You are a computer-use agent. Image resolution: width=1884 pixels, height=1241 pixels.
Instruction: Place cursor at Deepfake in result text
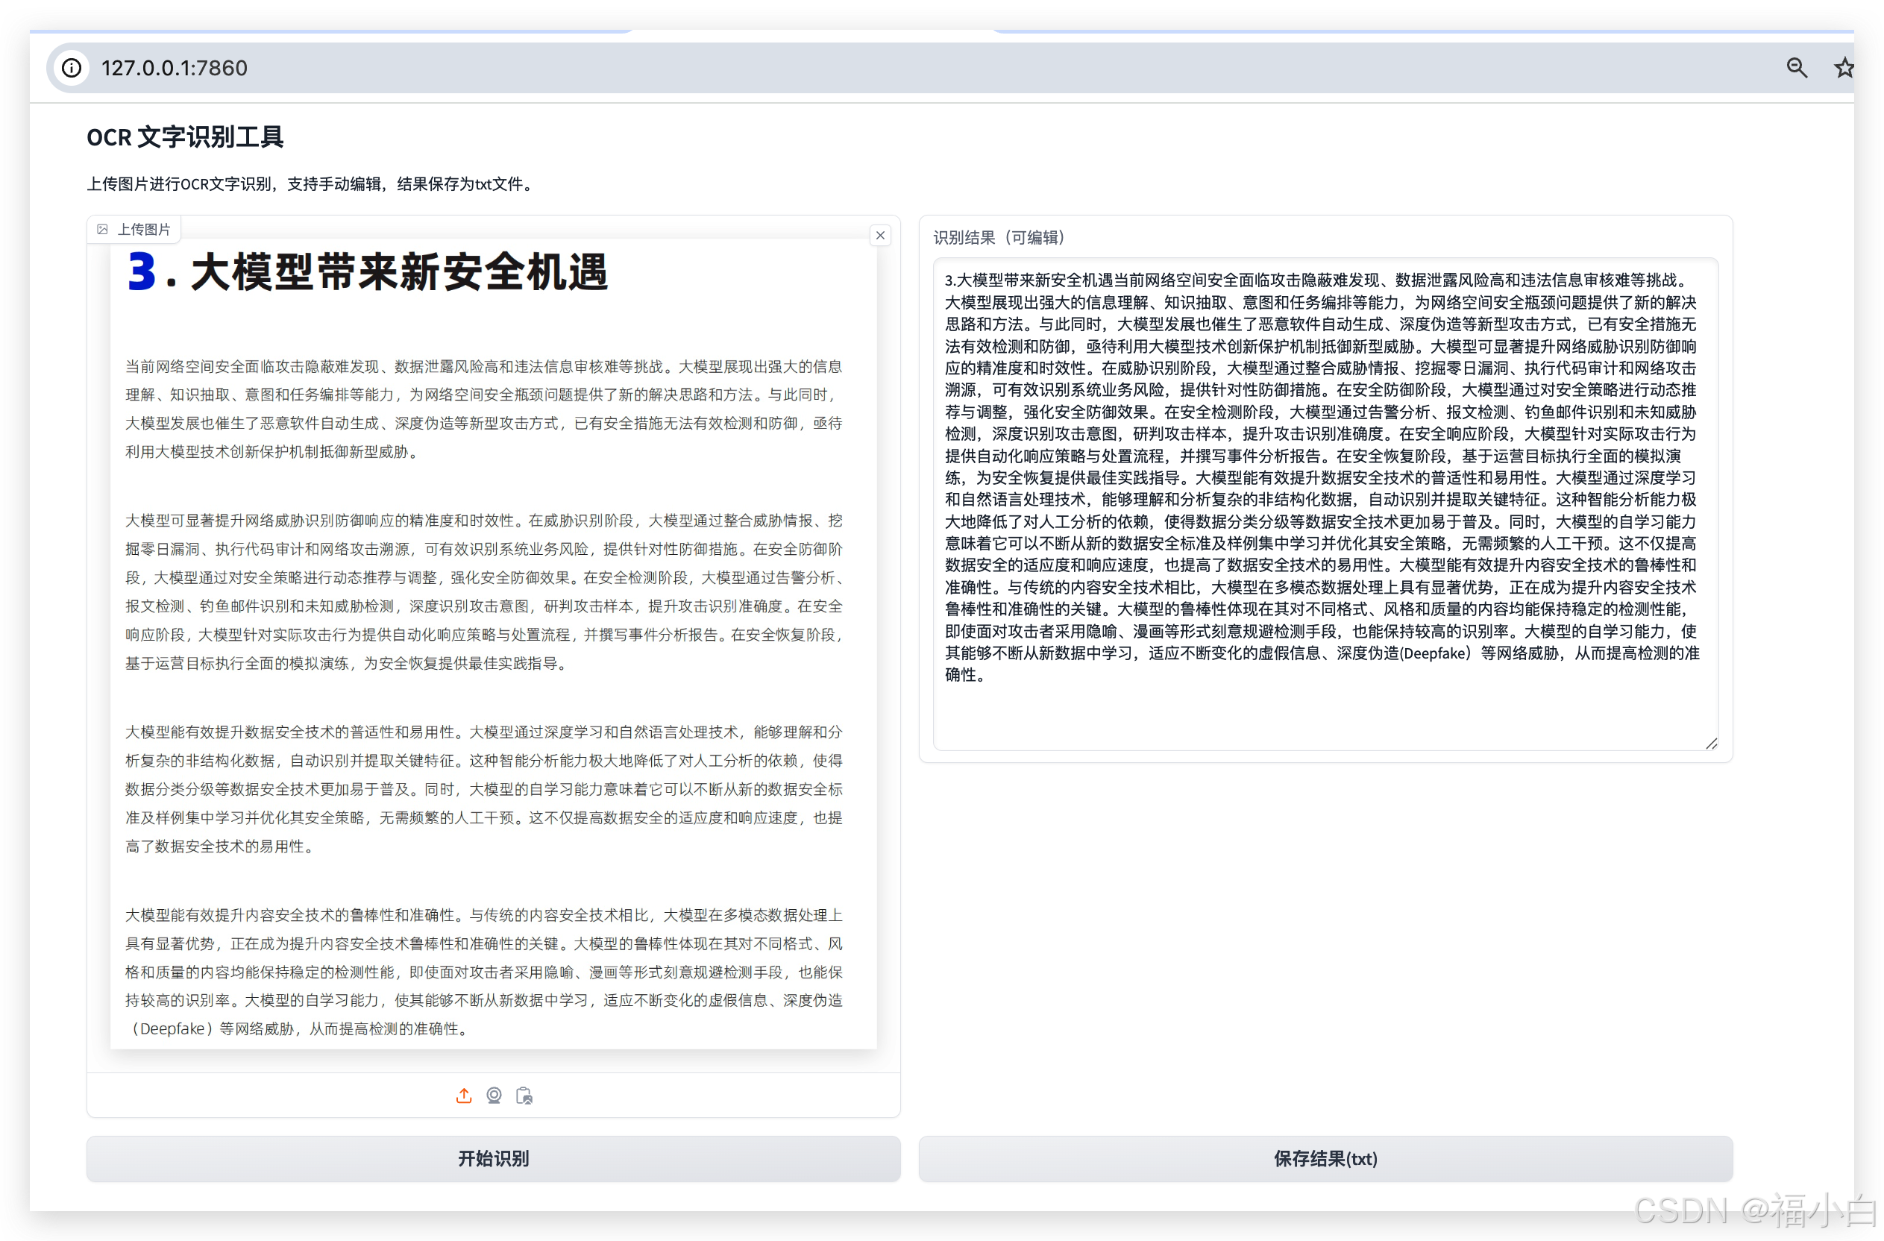point(1434,654)
